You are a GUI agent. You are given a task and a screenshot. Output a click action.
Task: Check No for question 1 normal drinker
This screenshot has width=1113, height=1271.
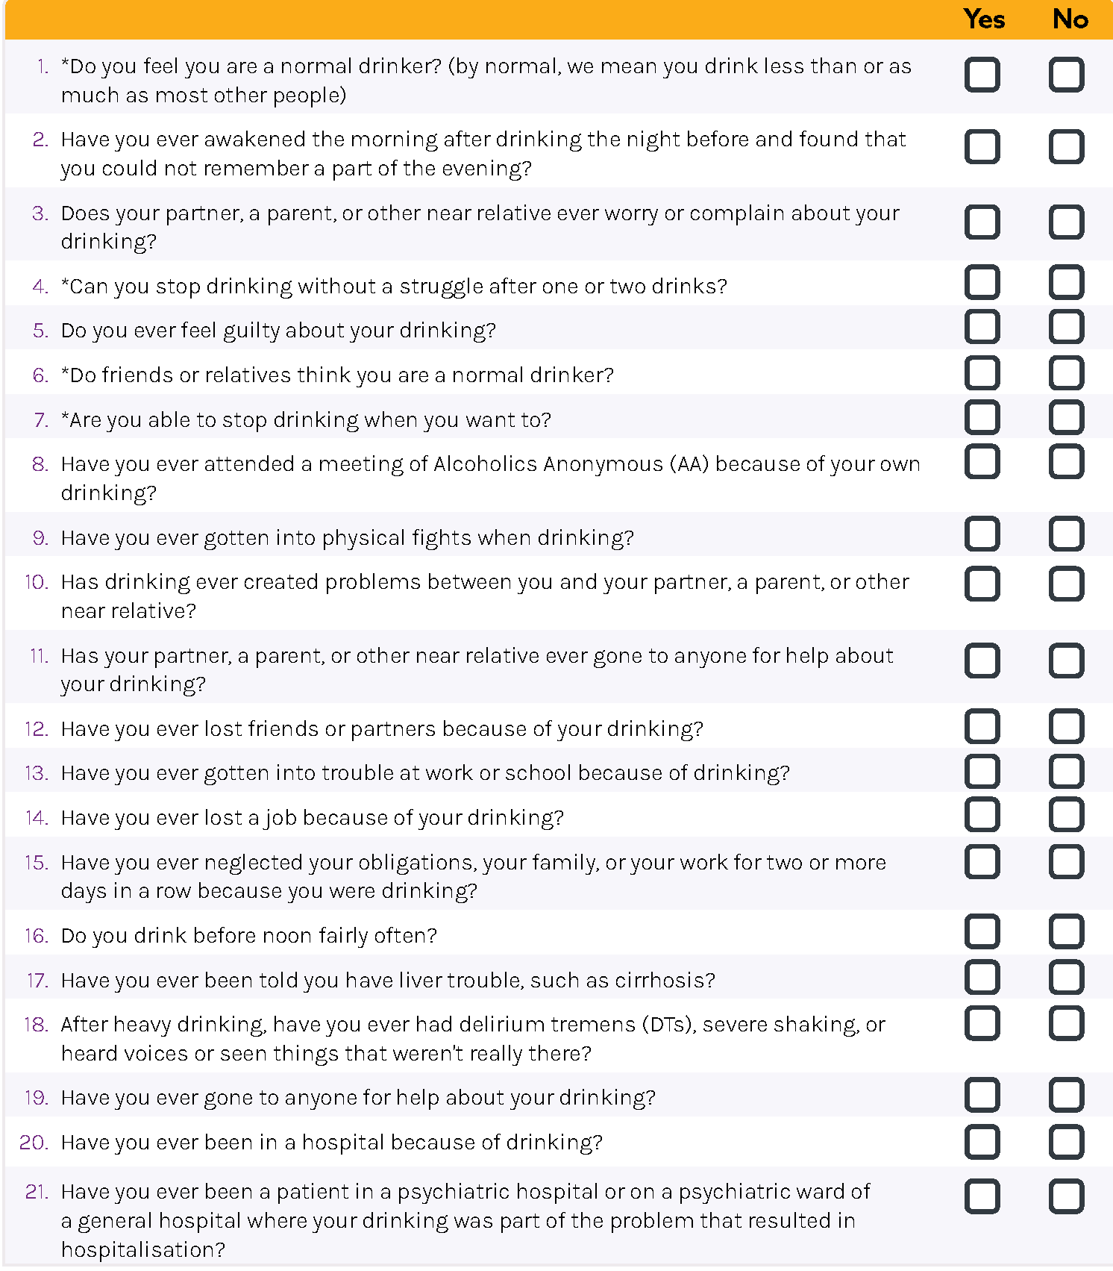1066,75
